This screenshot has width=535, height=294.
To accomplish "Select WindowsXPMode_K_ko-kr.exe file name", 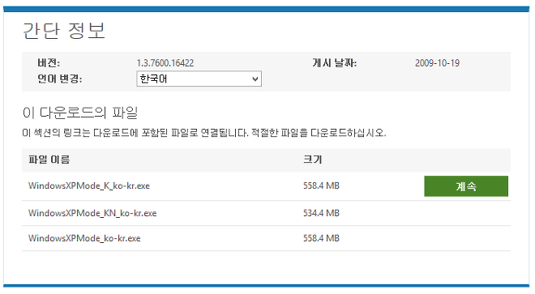I will [89, 186].
